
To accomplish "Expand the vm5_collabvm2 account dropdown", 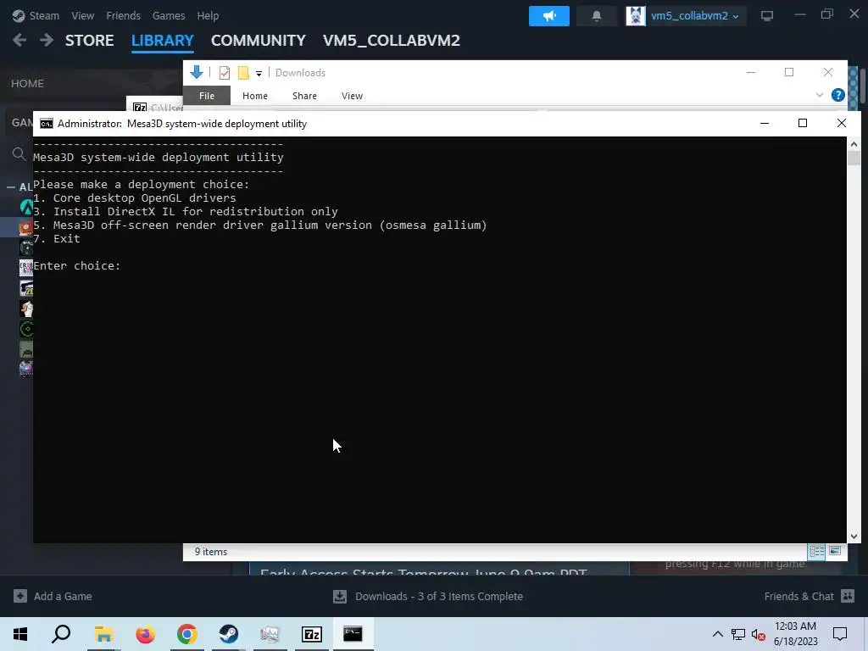I will [695, 16].
